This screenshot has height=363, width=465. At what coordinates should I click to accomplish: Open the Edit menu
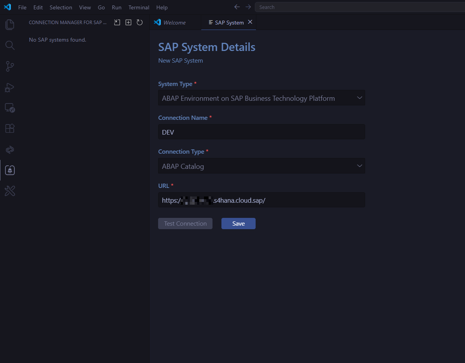point(38,7)
